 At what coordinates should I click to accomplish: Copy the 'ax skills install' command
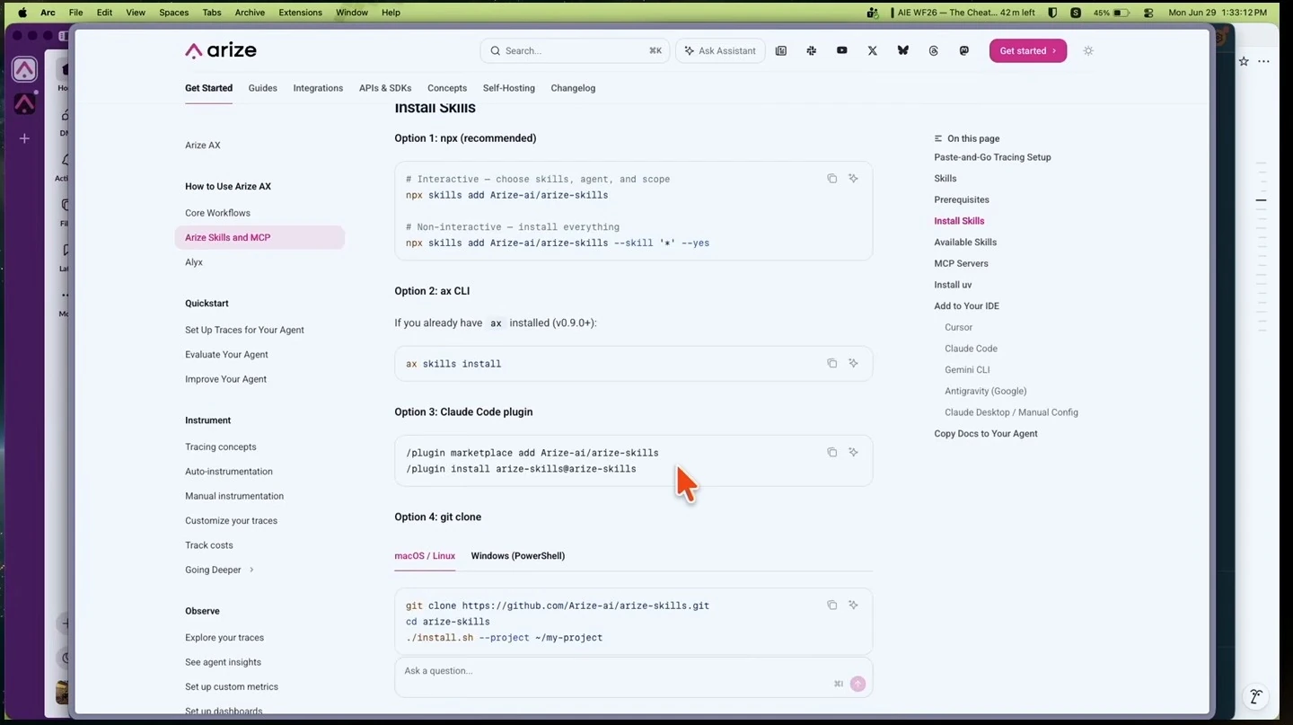pyautogui.click(x=832, y=363)
